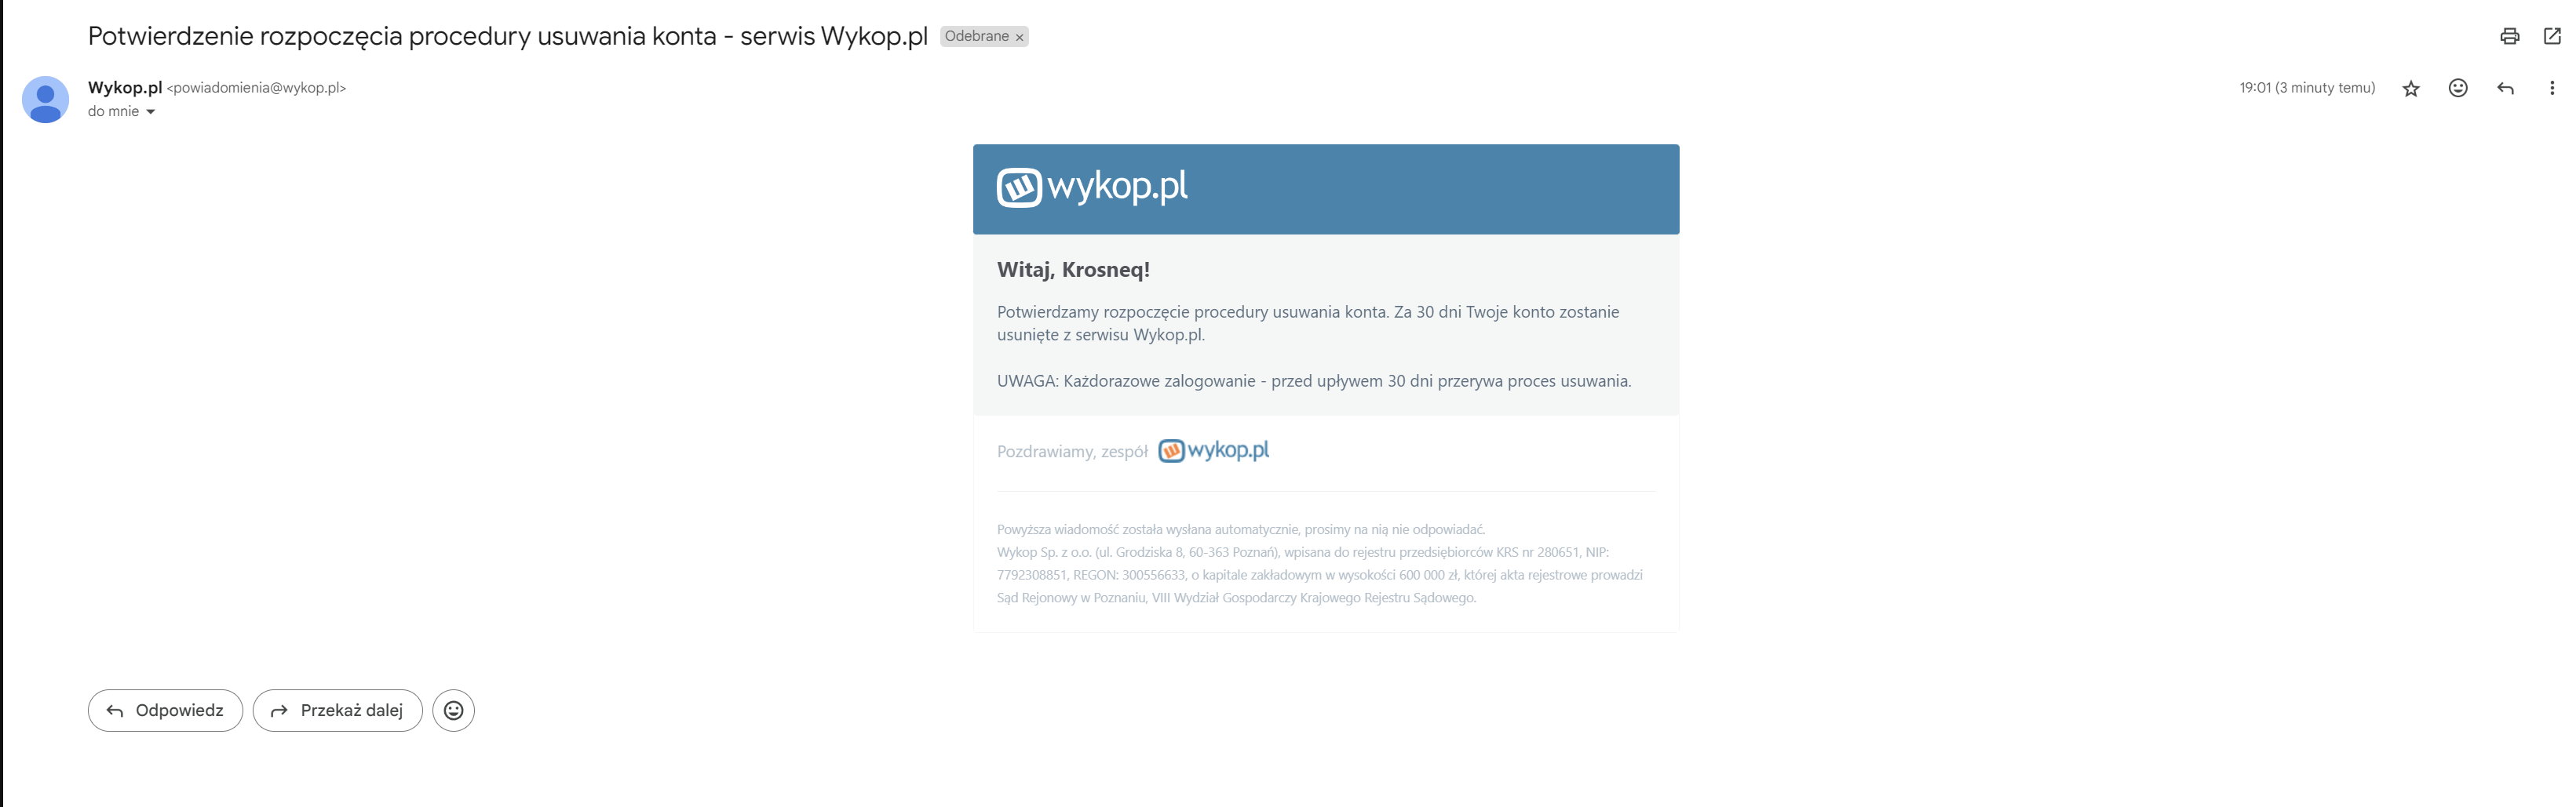Click the Odebrane label chip

(x=976, y=36)
